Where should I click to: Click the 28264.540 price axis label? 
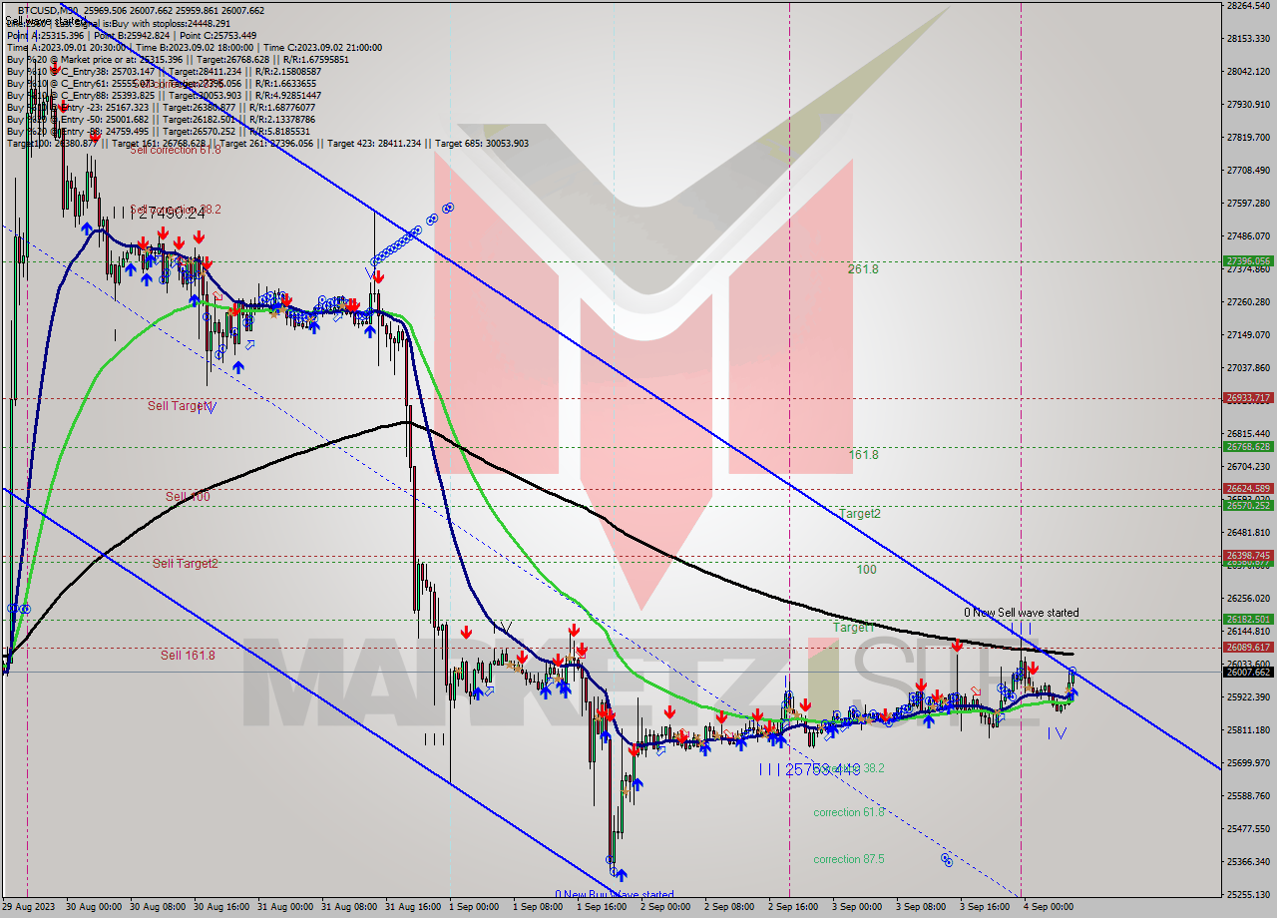[x=1248, y=5]
